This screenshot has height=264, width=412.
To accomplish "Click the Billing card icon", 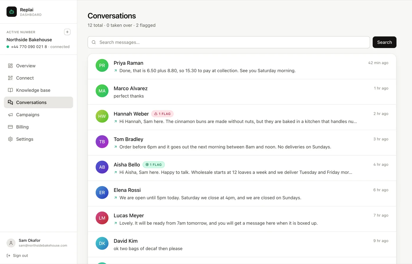I will pos(10,127).
